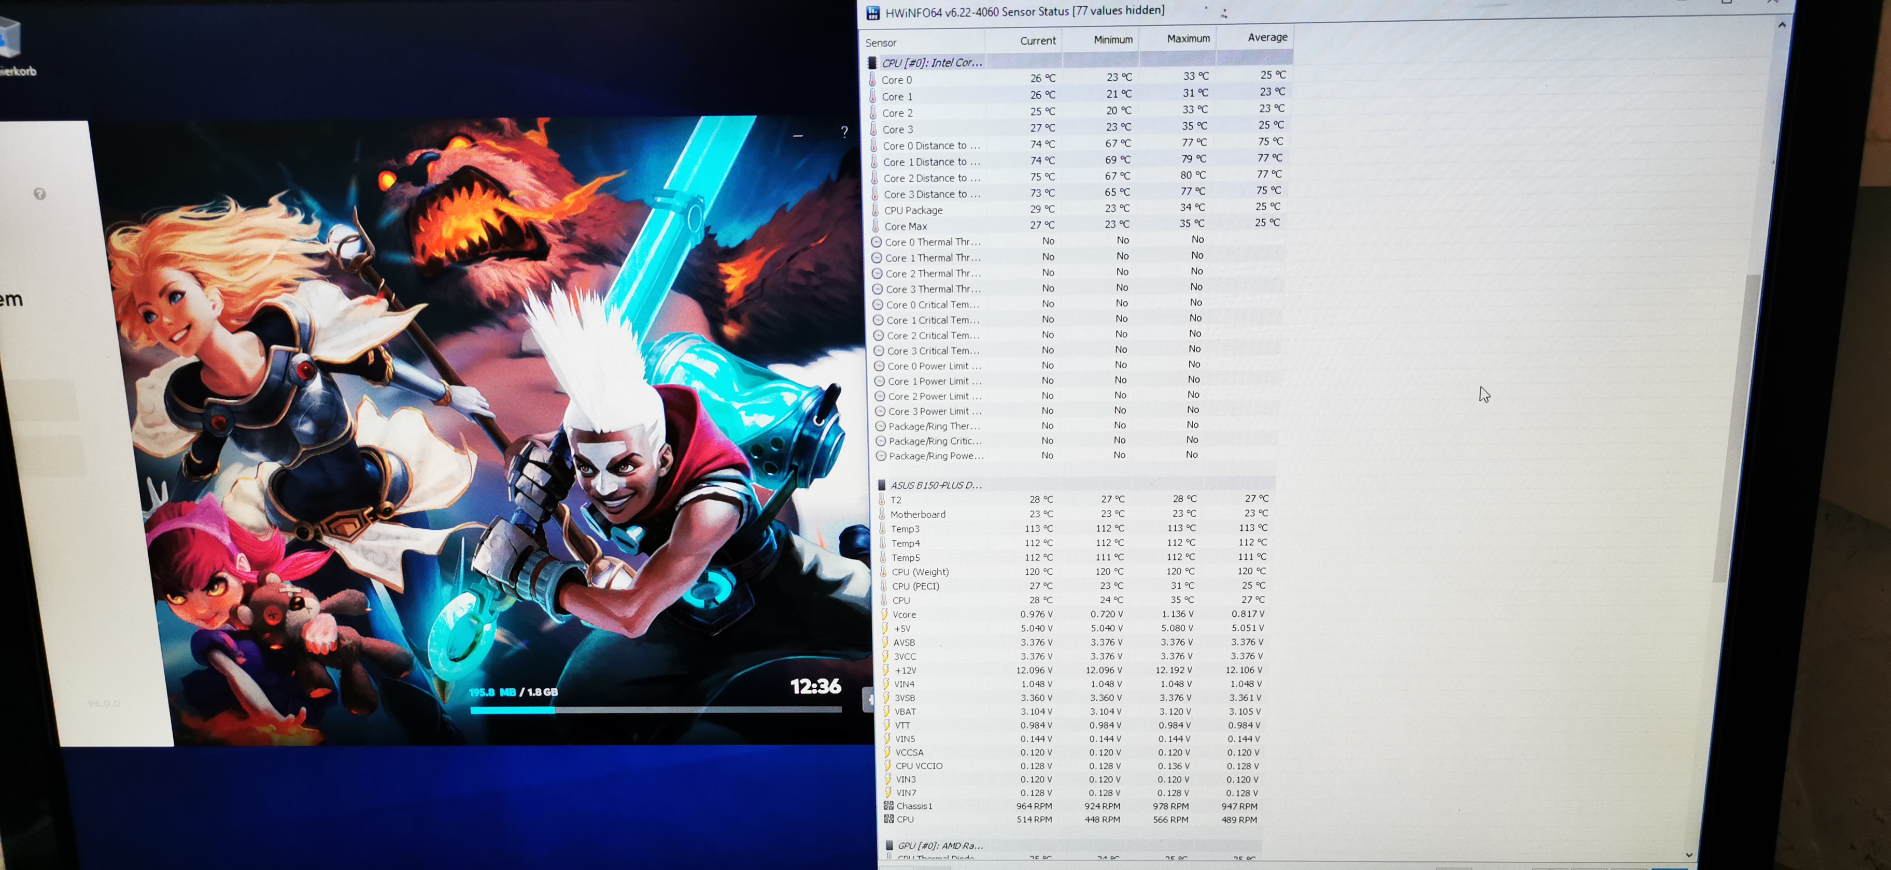Click the Core 0 thermometer icon

point(872,79)
